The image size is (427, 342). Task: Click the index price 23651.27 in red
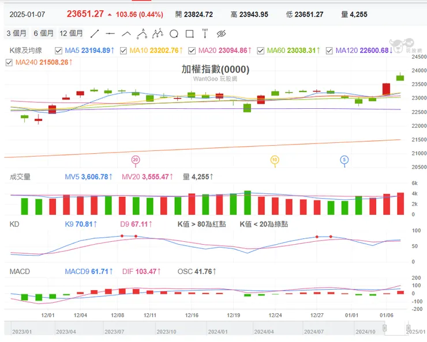point(85,14)
